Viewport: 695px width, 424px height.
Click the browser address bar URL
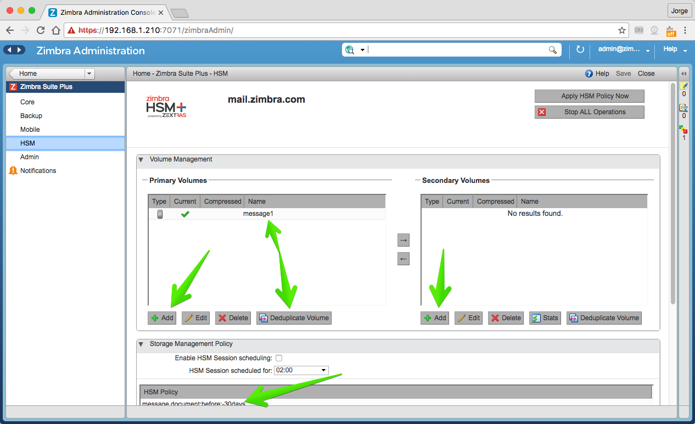point(156,30)
